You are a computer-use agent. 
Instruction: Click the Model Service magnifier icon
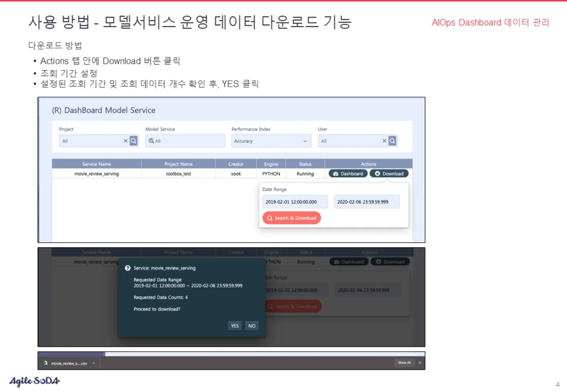(151, 141)
